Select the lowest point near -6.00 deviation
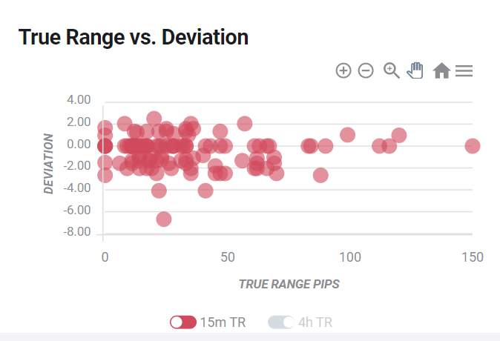 click(164, 219)
